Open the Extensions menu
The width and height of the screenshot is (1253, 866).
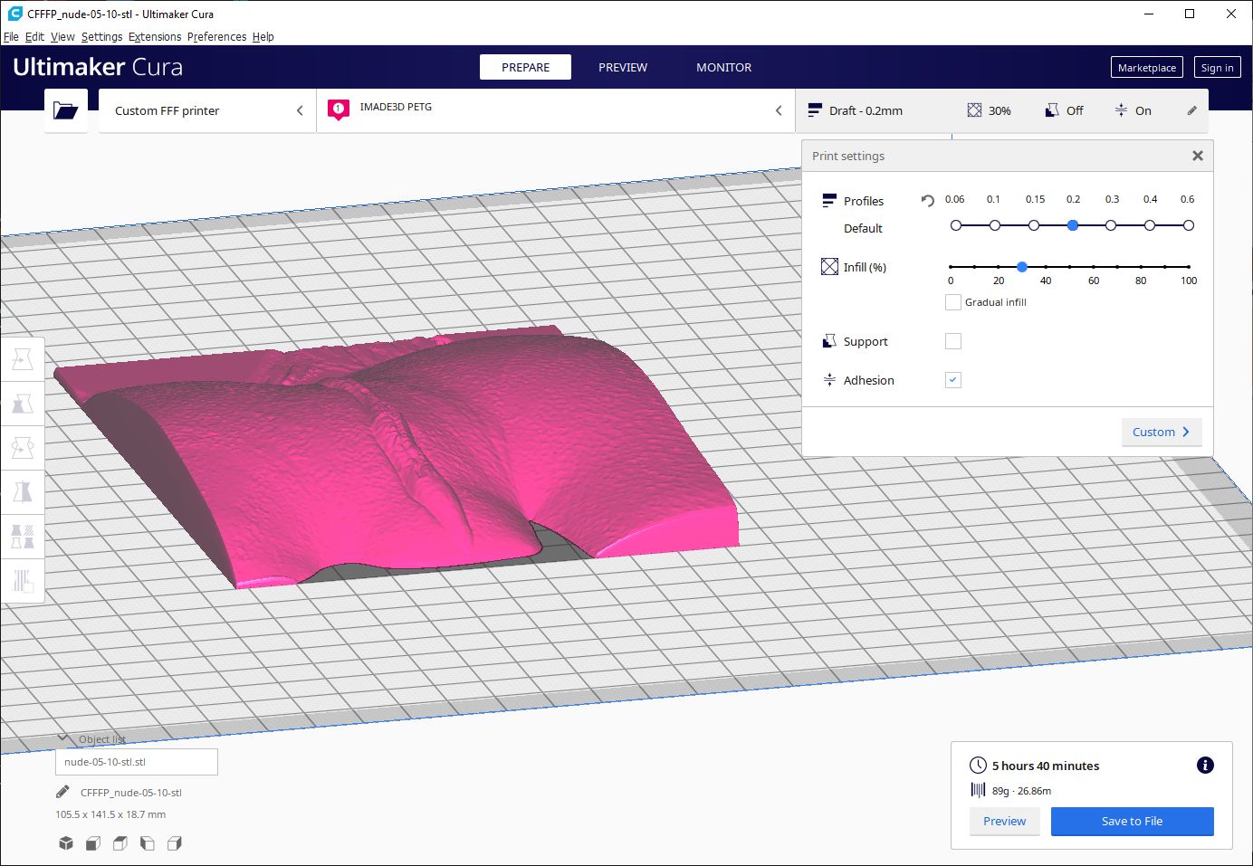[155, 37]
